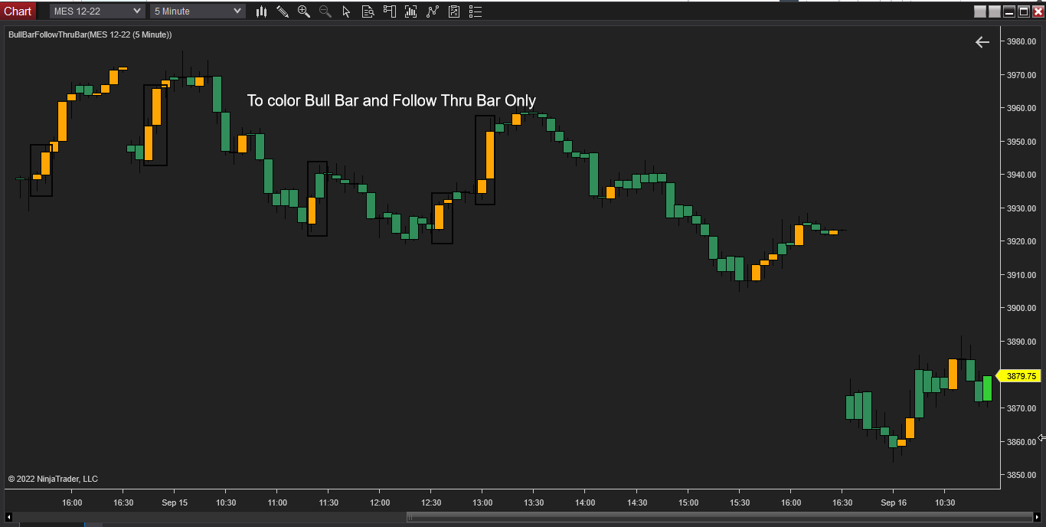Open the Strategies icon
Screen dimensions: 1046x527
pyautogui.click(x=454, y=11)
